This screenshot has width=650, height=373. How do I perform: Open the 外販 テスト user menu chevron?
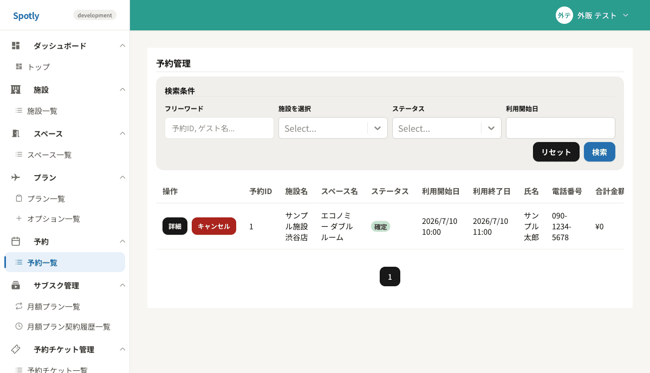[626, 15]
